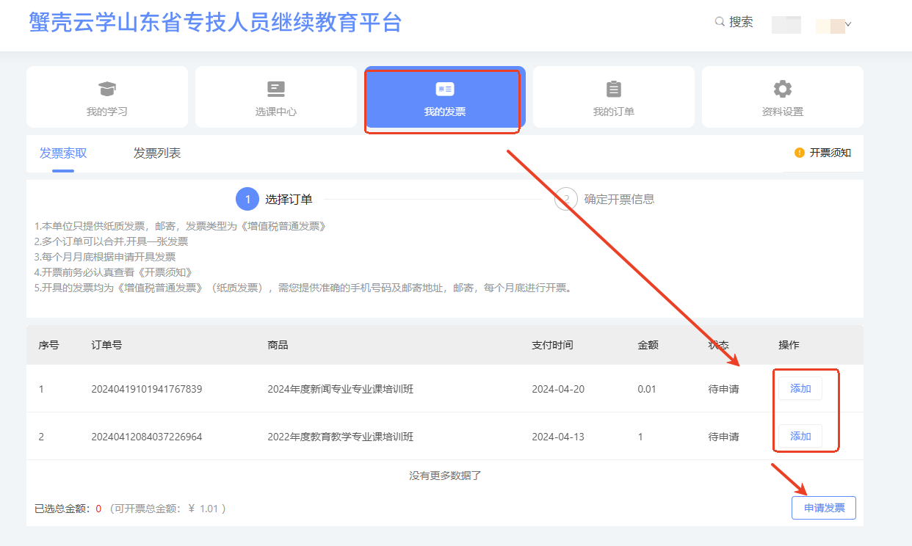Click the search magnifier icon
The width and height of the screenshot is (912, 546).
click(x=720, y=22)
